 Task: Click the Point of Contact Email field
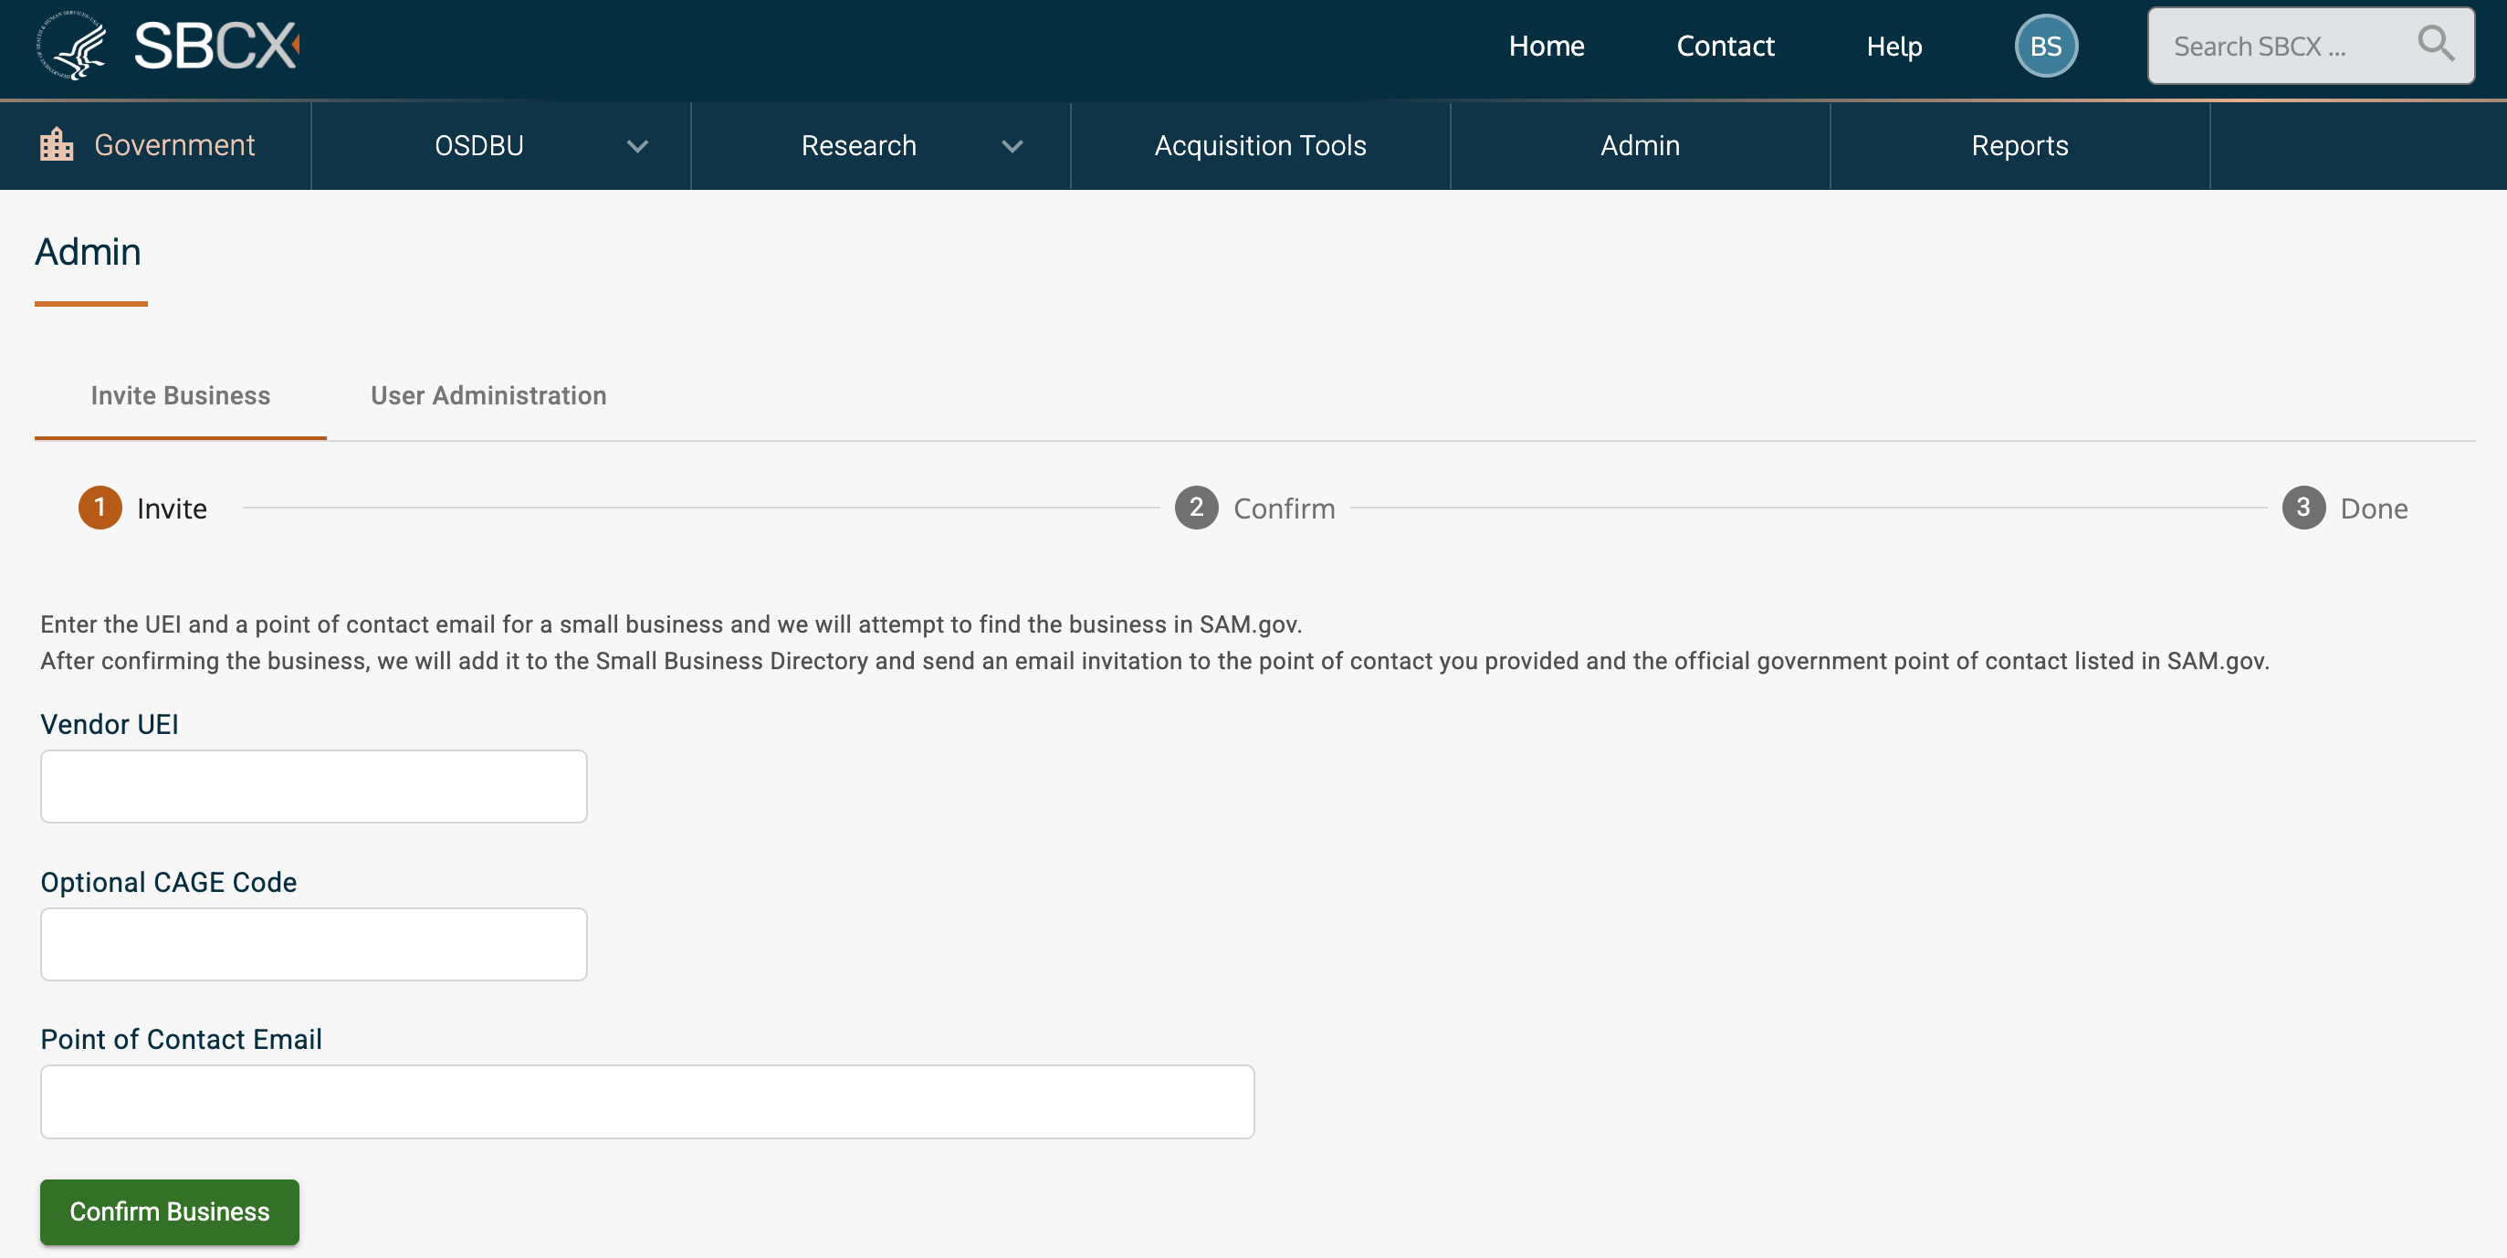(x=646, y=1101)
